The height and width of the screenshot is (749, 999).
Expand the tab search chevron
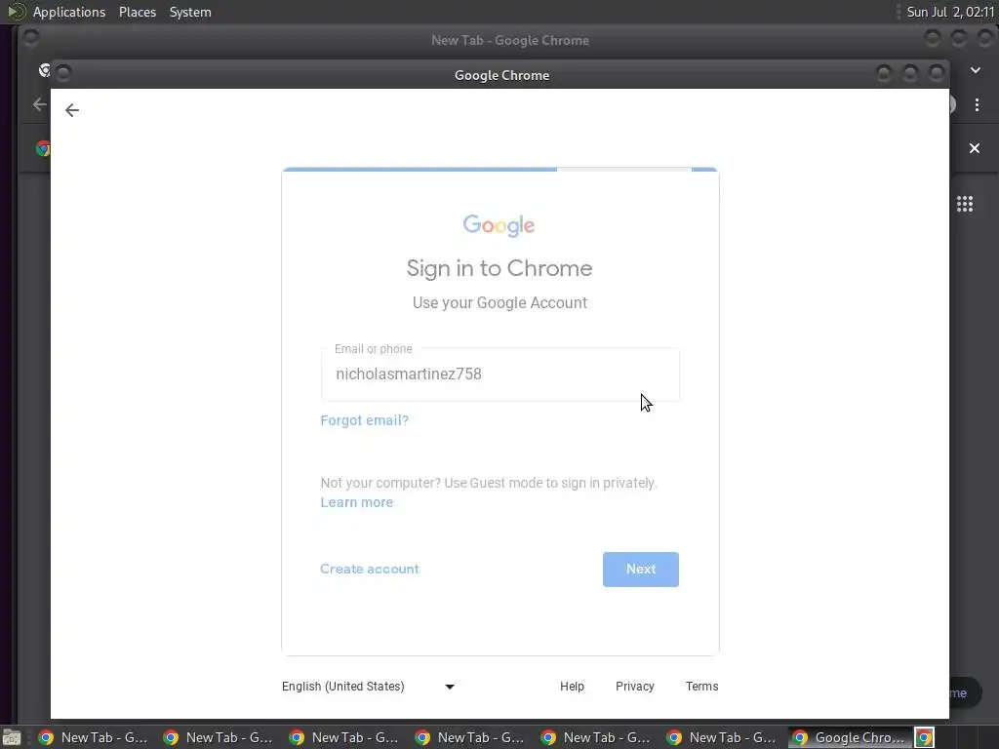click(976, 70)
